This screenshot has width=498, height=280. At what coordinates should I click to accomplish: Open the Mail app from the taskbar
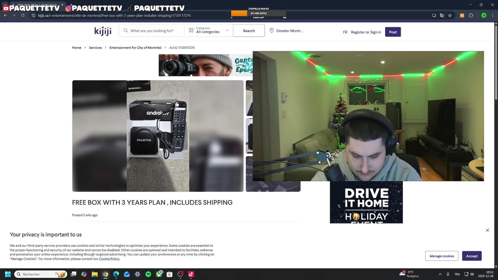127,274
